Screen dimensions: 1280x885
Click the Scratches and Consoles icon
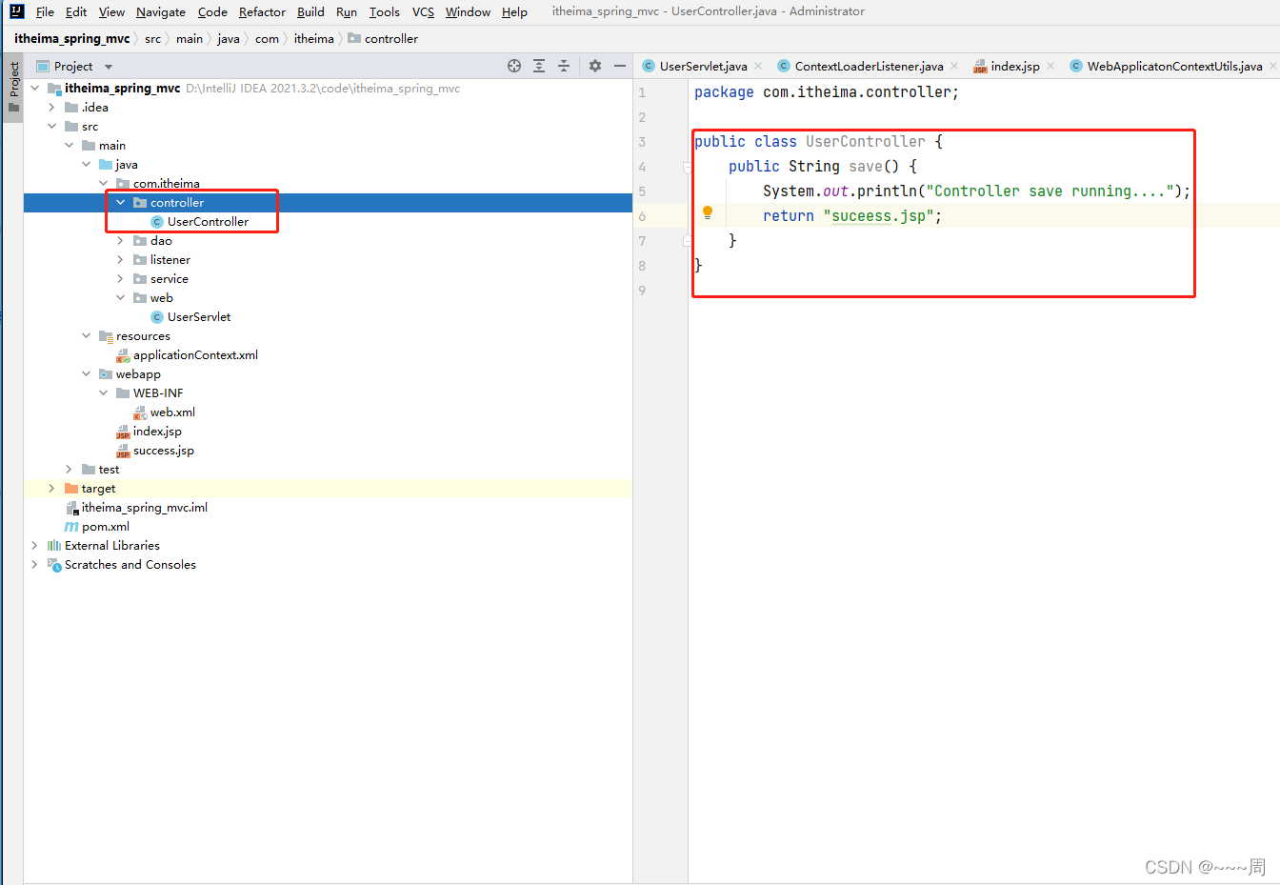pyautogui.click(x=54, y=565)
